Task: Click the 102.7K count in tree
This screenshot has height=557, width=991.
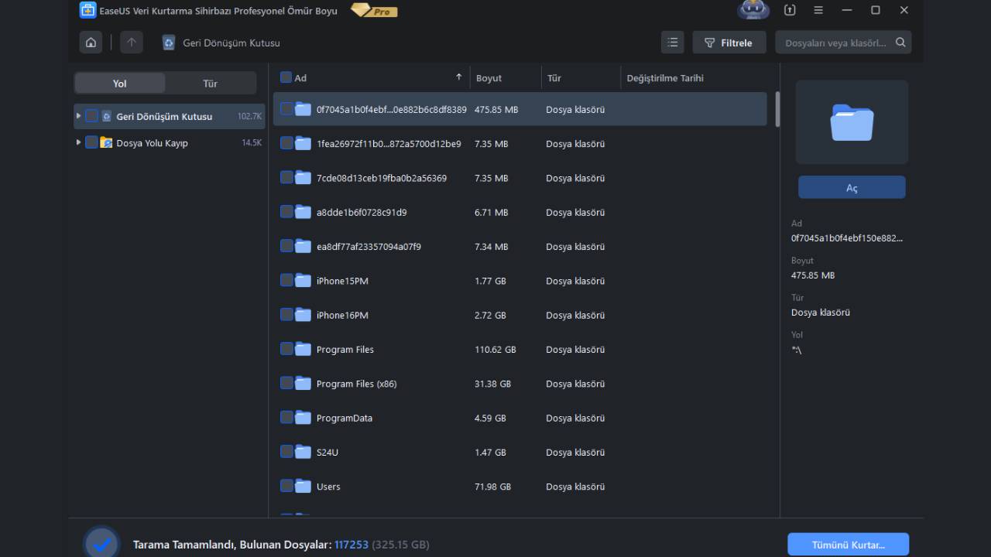Action: pos(249,116)
